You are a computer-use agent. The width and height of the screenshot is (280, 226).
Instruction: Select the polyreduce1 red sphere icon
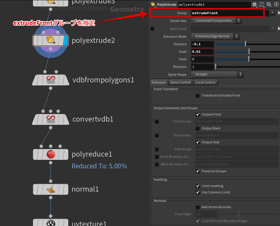tap(51, 154)
